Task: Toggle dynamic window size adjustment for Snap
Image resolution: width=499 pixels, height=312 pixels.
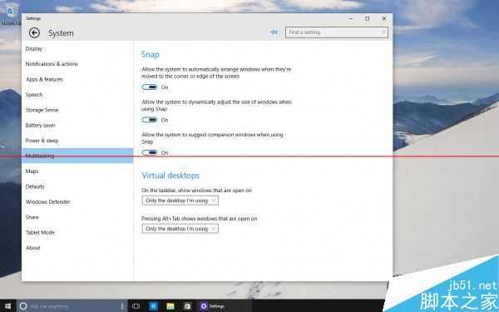Action: click(150, 120)
